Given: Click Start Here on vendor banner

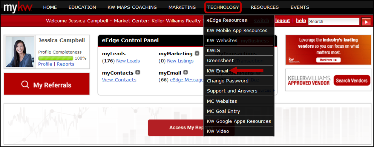Looking at the screenshot, I should click(x=328, y=60).
